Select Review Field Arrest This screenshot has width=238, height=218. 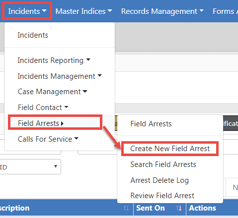click(162, 196)
